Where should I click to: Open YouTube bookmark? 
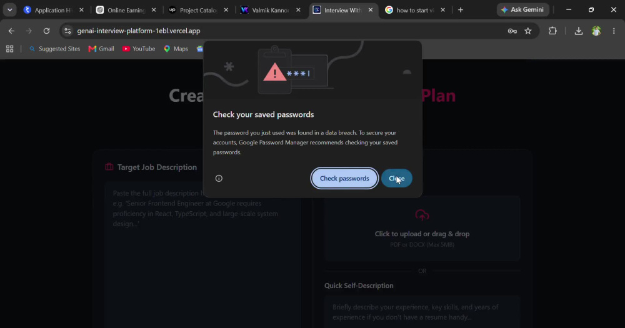(x=139, y=49)
